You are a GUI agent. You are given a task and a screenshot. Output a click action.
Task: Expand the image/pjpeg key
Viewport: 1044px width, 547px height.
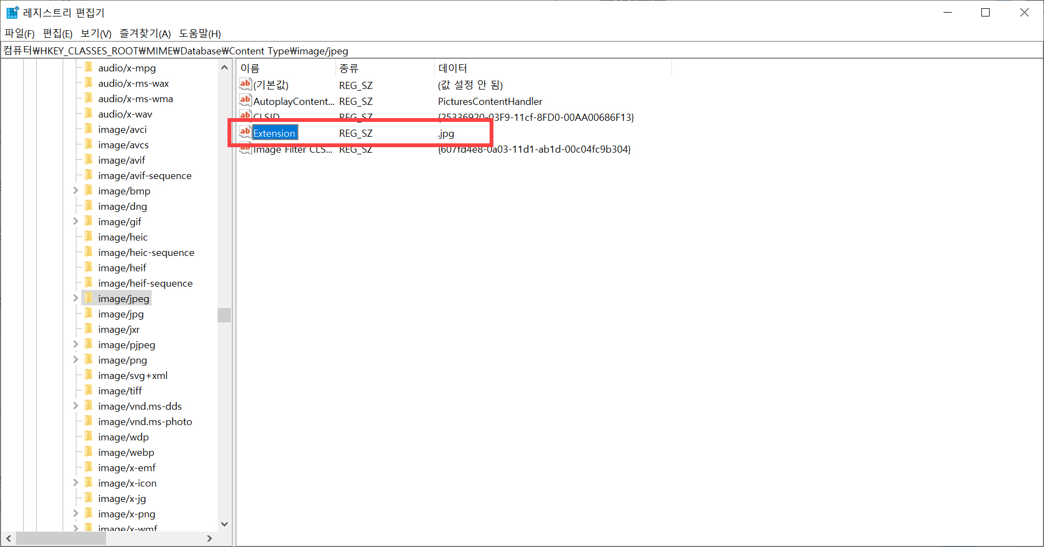coord(76,344)
